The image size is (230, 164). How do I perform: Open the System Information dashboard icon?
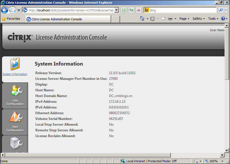tap(15, 64)
